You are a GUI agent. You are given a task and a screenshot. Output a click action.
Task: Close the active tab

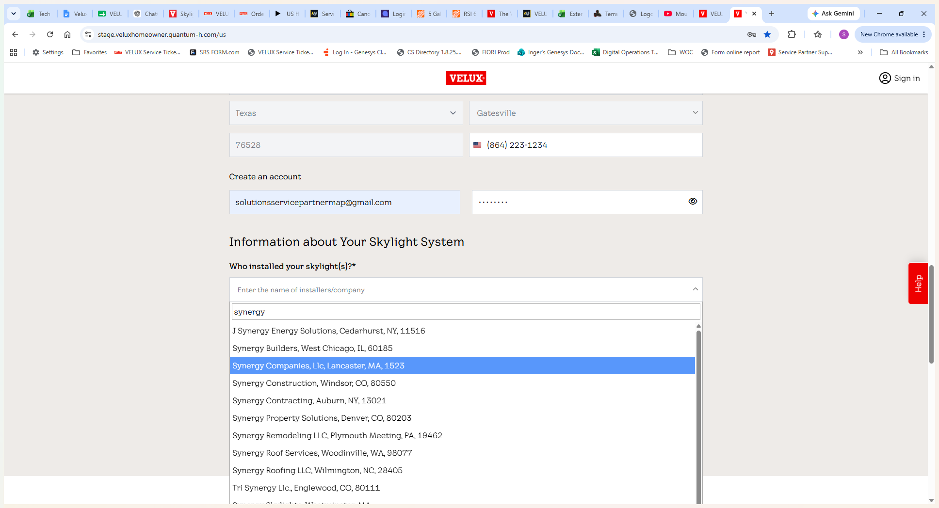click(754, 14)
